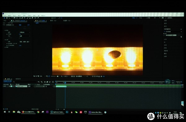Toggle region of interest button below viewer

[72, 76]
